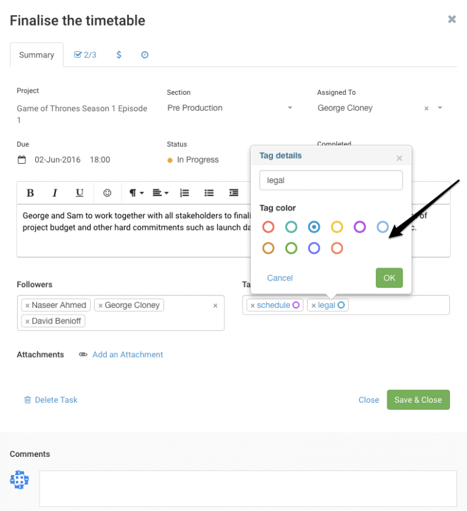467x511 pixels.
Task: Click the comment avatar icon
Action: point(19,479)
